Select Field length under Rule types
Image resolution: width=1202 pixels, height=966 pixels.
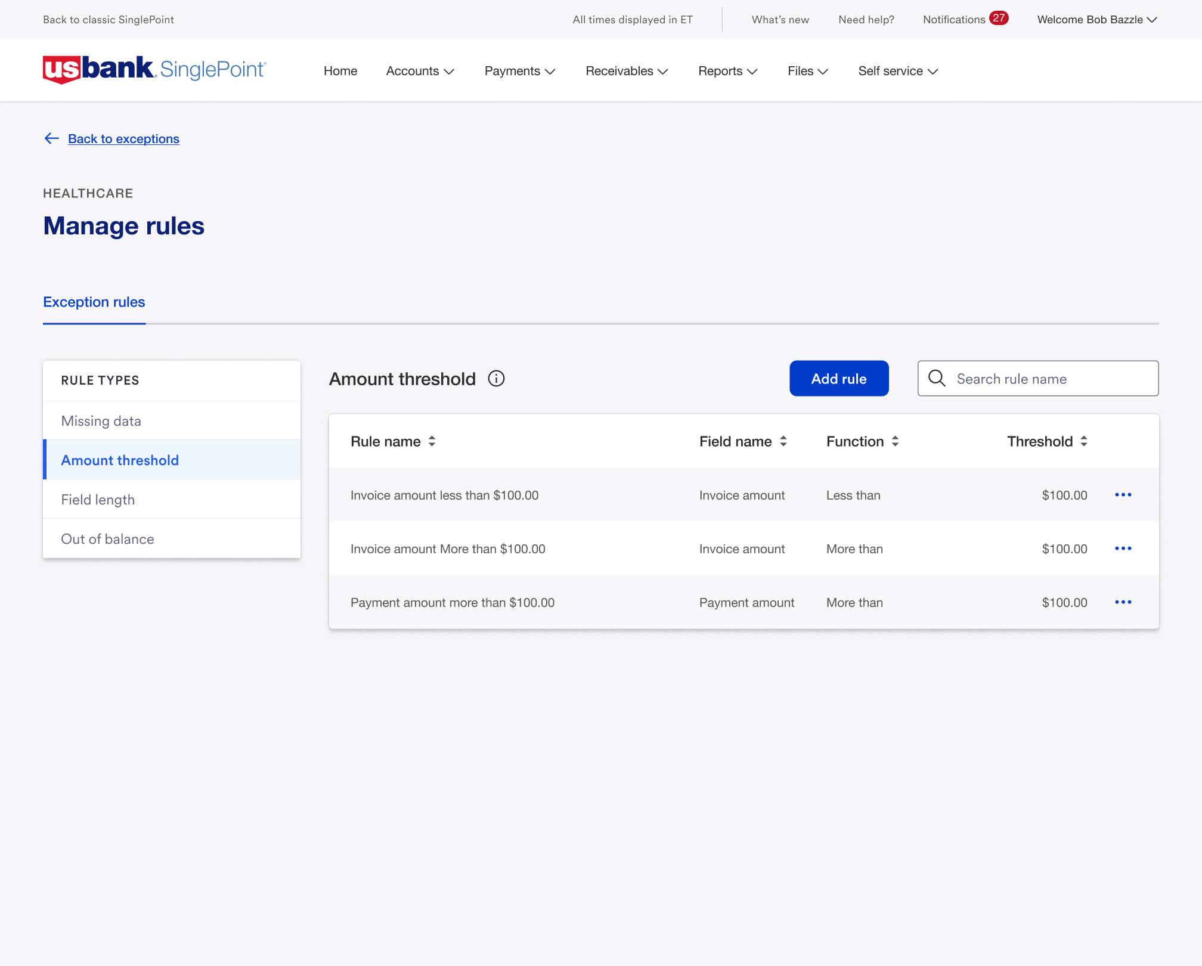coord(98,499)
